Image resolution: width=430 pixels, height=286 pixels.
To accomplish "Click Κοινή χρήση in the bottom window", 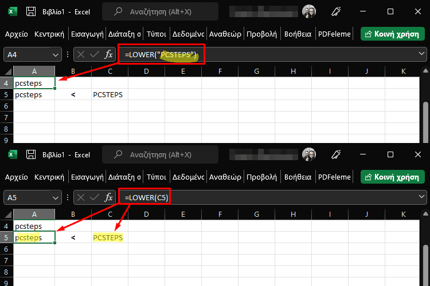I will [x=392, y=177].
